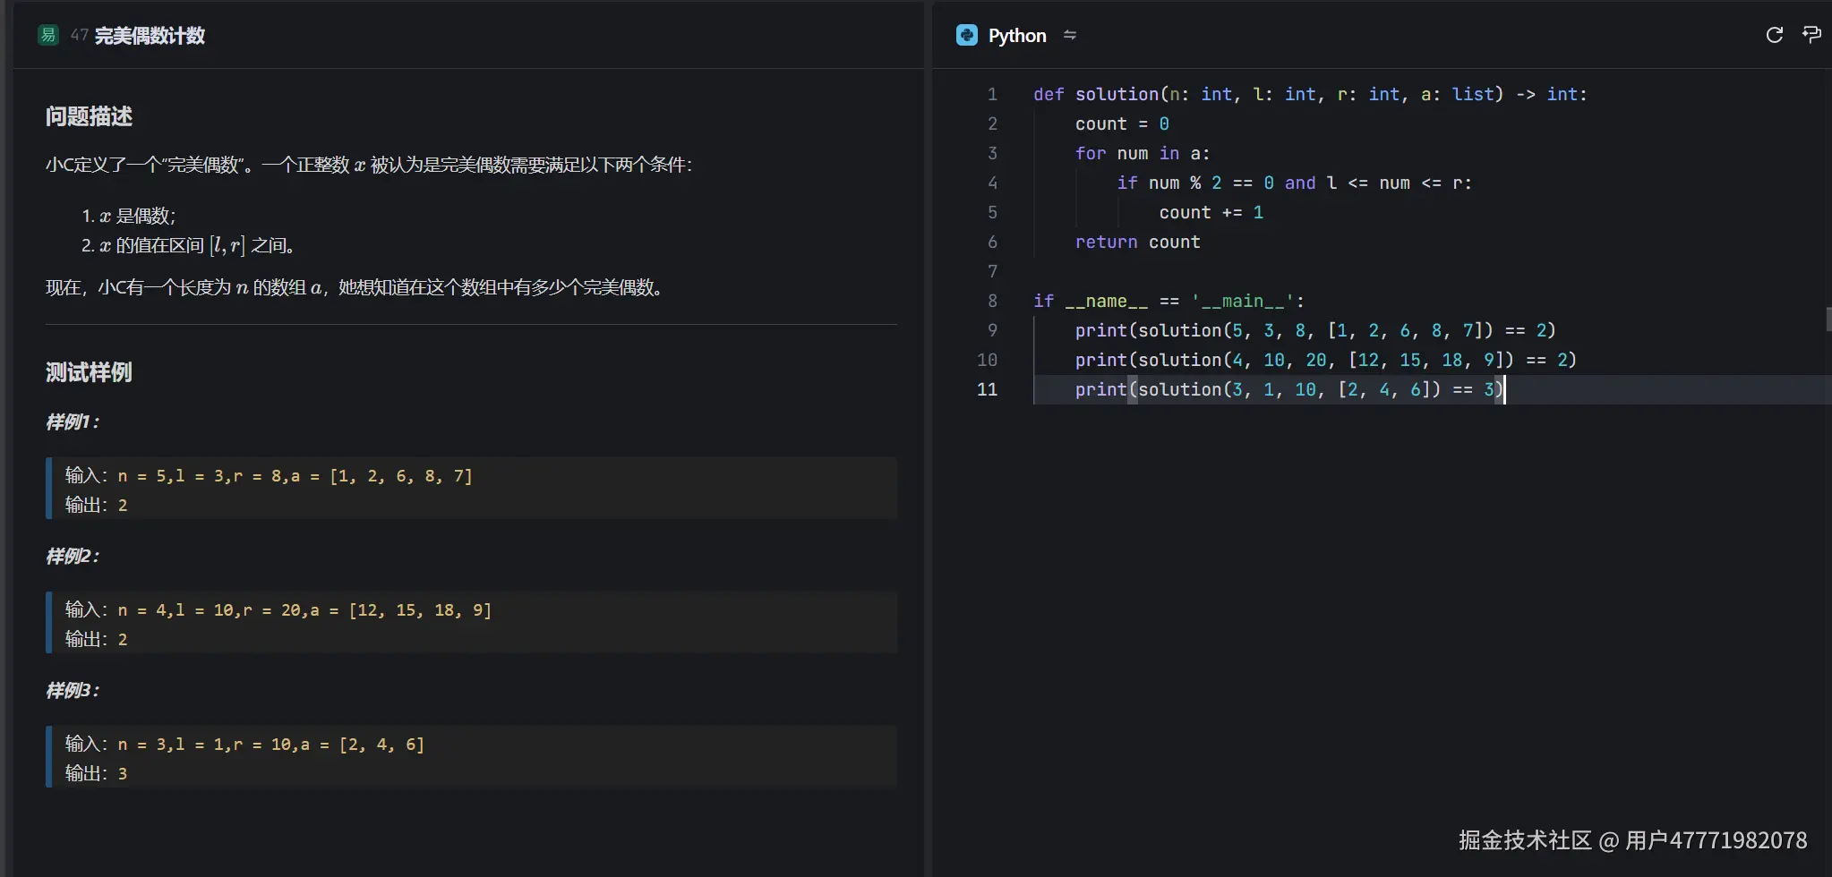The image size is (1832, 877).
Task: Click the circular reset code icon
Action: 1774,35
